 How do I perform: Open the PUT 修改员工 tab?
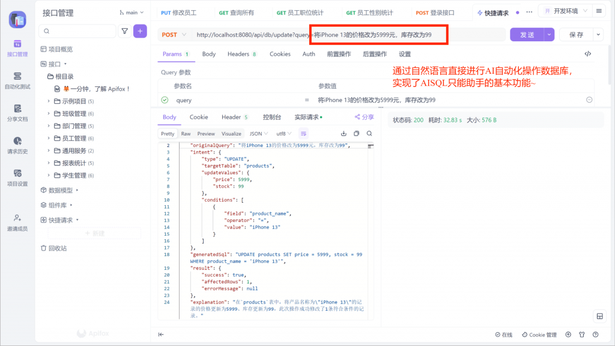(x=178, y=12)
